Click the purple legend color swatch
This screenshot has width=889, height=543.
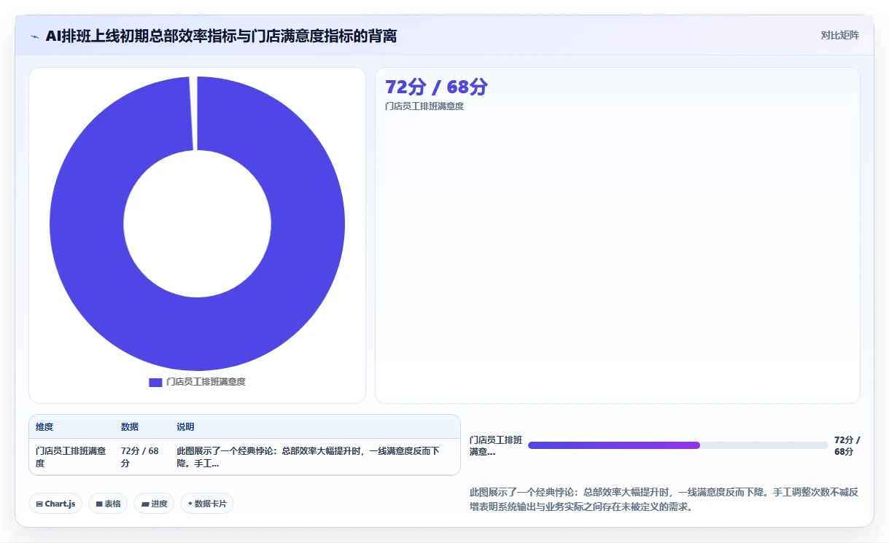pyautogui.click(x=155, y=382)
